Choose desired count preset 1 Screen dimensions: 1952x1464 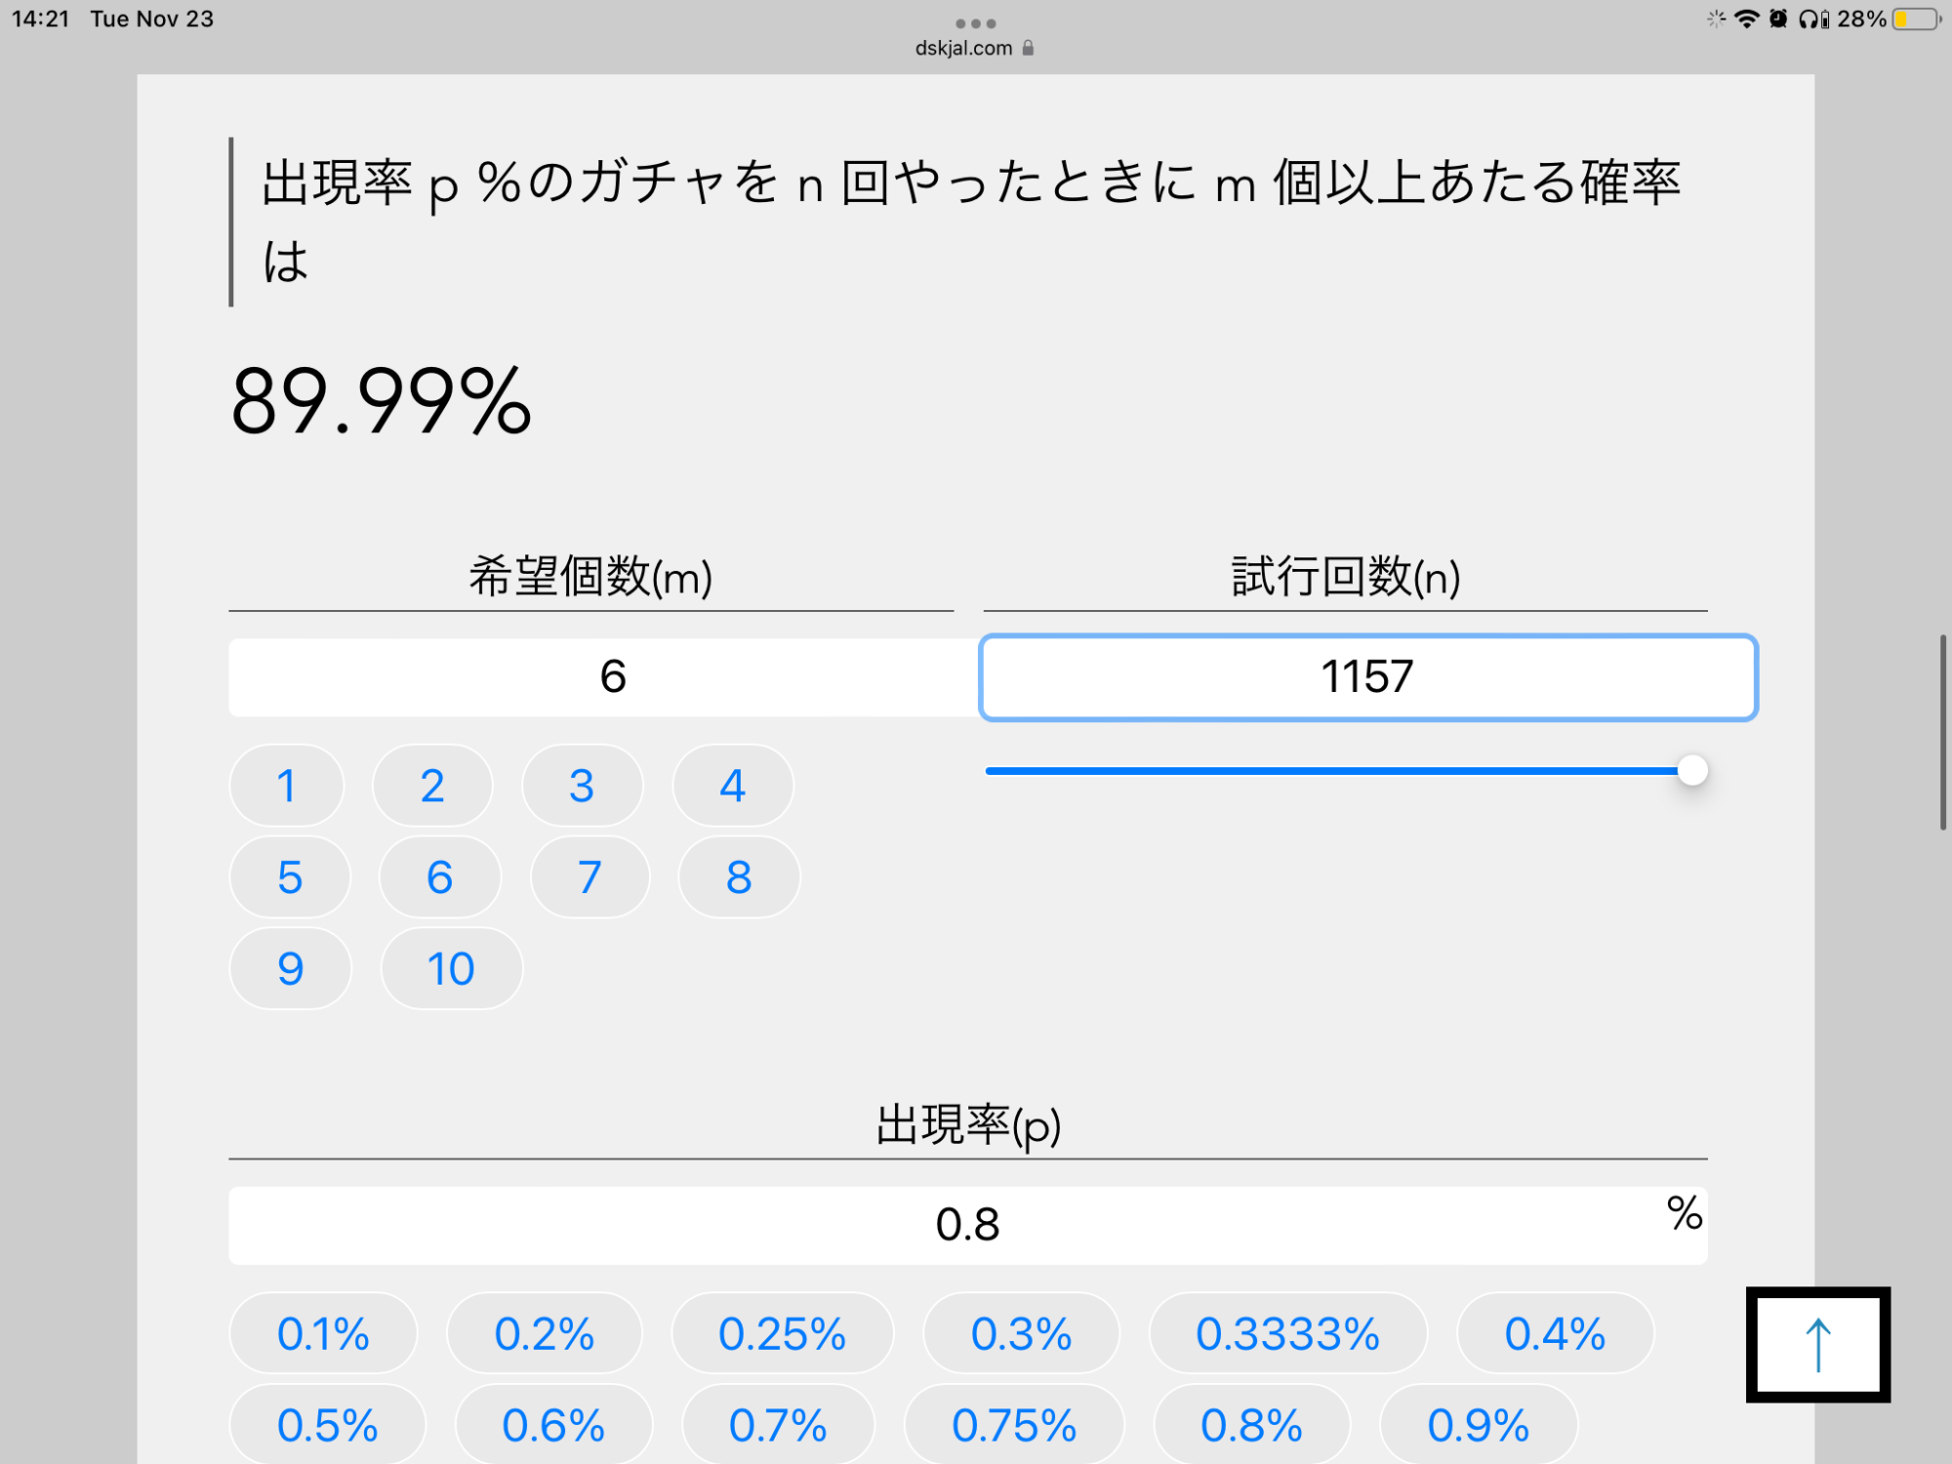(x=286, y=786)
